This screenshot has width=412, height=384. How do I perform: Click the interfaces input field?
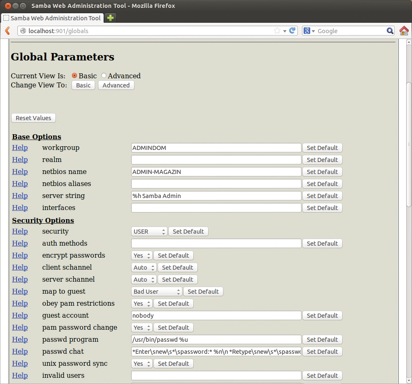pyautogui.click(x=216, y=208)
